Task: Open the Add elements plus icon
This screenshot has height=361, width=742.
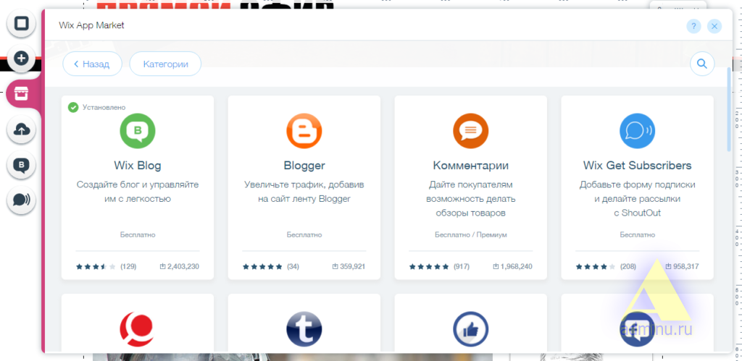Action: 22,59
